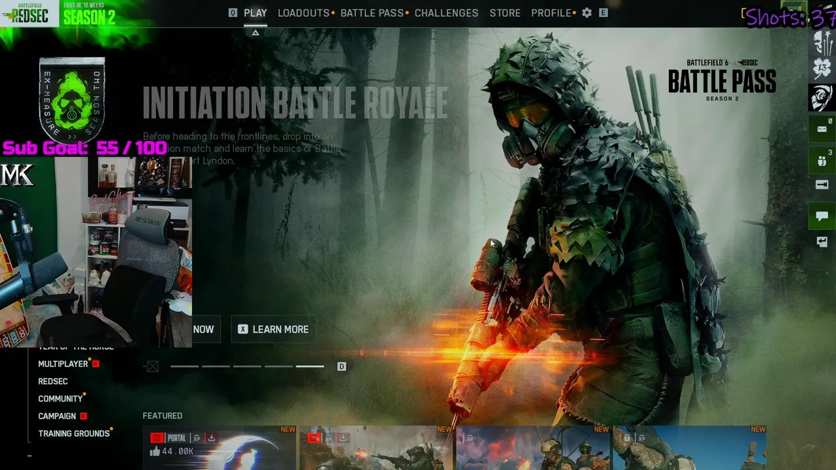836x470 pixels.
Task: Open the BATTLE PASS tab
Action: [x=372, y=13]
